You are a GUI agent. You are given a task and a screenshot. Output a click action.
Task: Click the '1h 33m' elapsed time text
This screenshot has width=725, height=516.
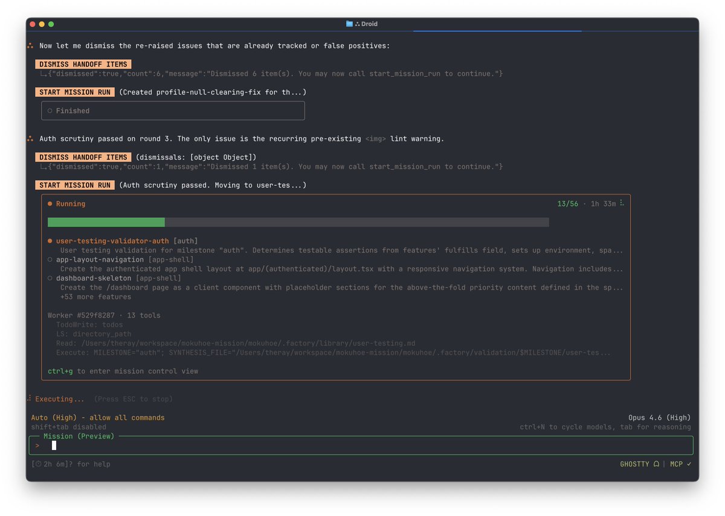tap(603, 204)
